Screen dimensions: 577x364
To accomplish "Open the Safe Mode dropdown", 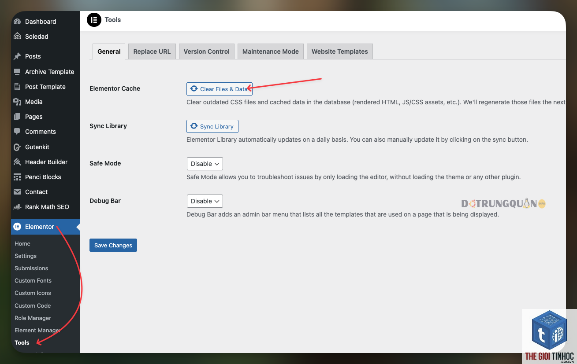I will click(205, 164).
